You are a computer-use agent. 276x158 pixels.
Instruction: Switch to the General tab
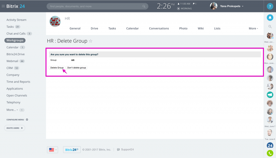pyautogui.click(x=75, y=28)
